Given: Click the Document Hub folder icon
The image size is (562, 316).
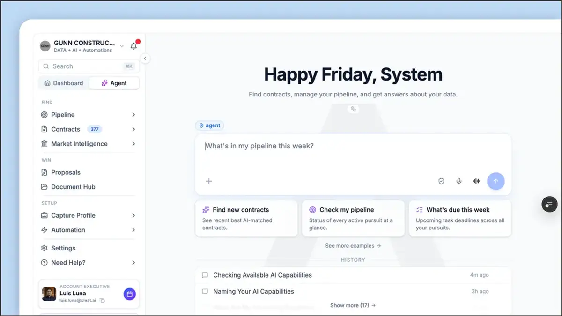Looking at the screenshot, I should tap(44, 187).
